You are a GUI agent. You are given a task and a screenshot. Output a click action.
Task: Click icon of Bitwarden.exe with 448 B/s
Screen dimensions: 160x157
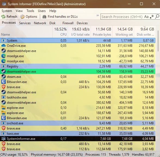click(4, 82)
